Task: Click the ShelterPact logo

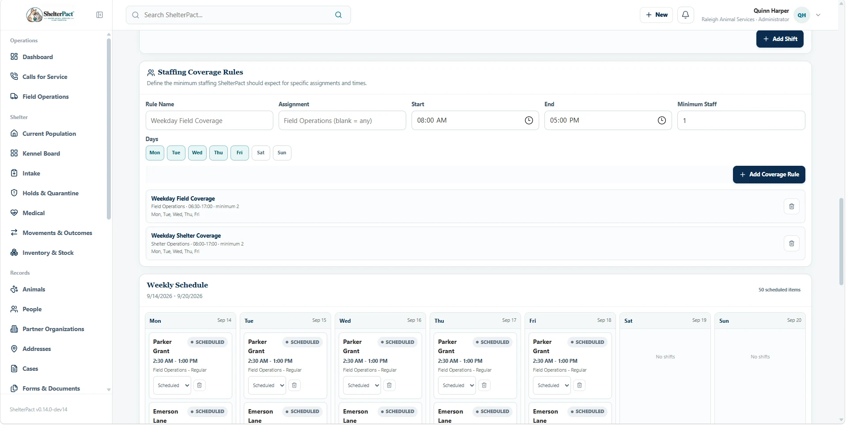Action: 50,15
